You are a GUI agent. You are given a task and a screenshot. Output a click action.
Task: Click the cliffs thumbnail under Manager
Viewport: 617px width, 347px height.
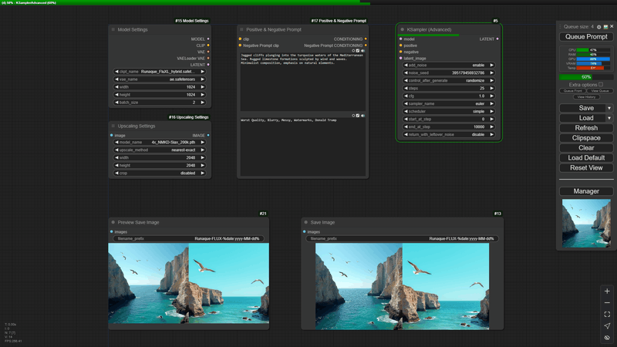[x=586, y=223]
